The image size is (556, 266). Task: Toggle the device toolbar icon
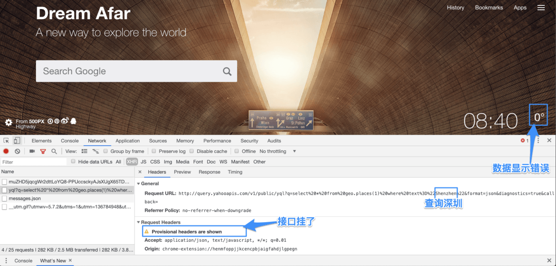(17, 141)
